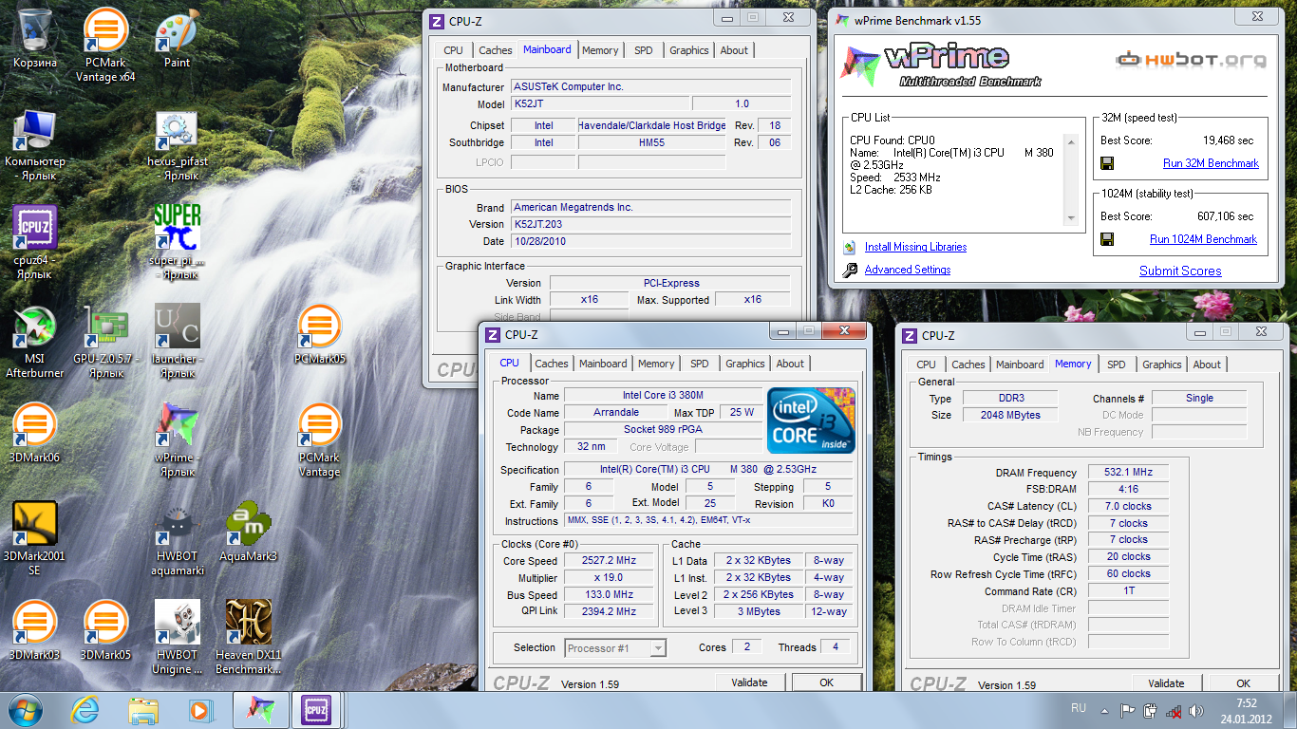Open the About tab in the Memory CPU-Z window
The height and width of the screenshot is (729, 1297).
coord(1207,364)
